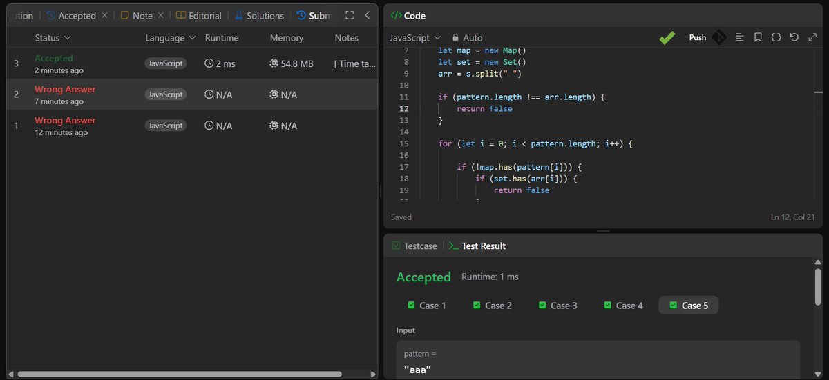The image size is (829, 380).
Task: Select the Case 5 tab
Action: pos(689,306)
